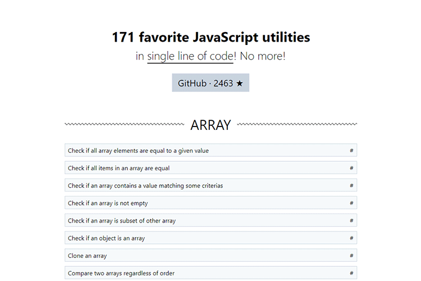Expand 'Check if an array is subset' item
The image size is (421, 281).
click(122, 221)
